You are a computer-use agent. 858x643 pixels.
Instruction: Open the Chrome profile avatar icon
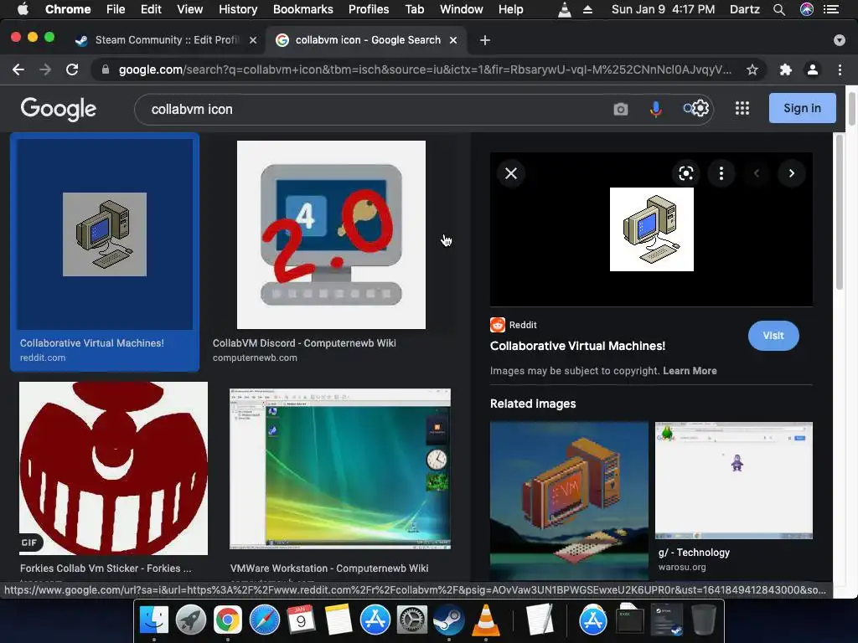[x=813, y=69]
